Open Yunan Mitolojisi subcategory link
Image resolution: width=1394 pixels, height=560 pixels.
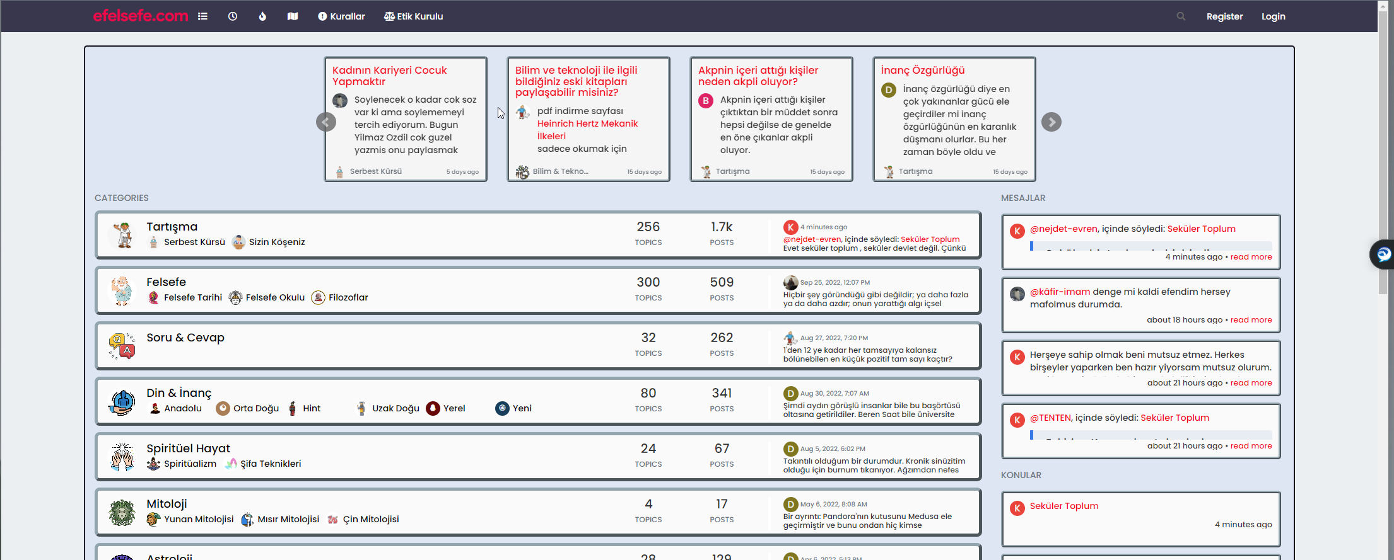tap(199, 519)
